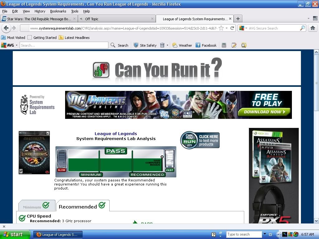Open the calculator icon on AVG toolbar
319x239 pixels.
[x=224, y=45]
